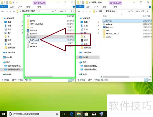The height and width of the screenshot is (117, 153).
Task: Select res folder in right window
Action: (x=106, y=30)
